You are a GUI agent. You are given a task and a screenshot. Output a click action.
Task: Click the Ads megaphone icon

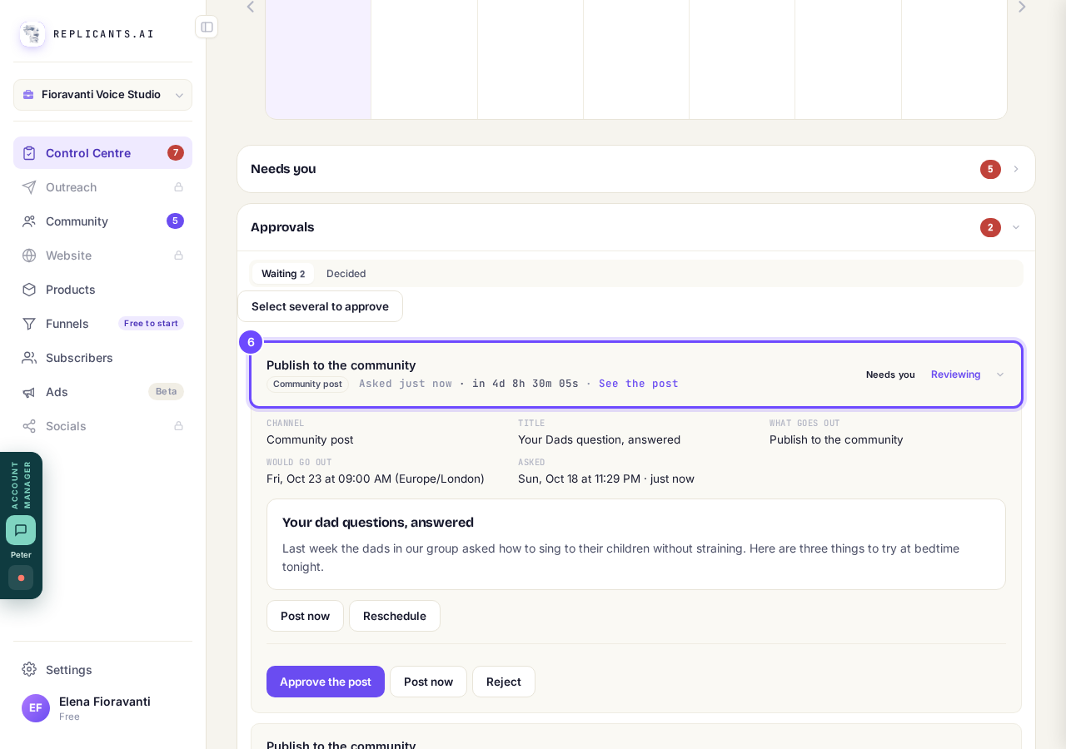click(29, 392)
